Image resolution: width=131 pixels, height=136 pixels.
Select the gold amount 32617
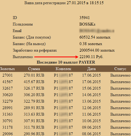pyautogui.click(x=8, y=88)
